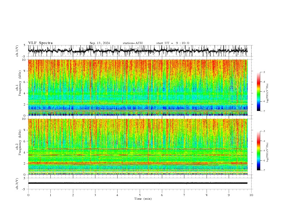Click the "10" tick on time axis

click(251, 195)
